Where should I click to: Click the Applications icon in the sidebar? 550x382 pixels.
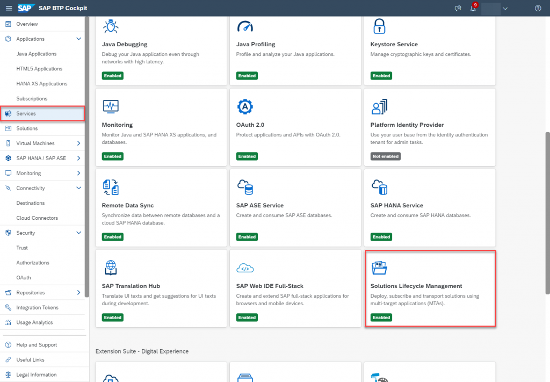point(8,39)
